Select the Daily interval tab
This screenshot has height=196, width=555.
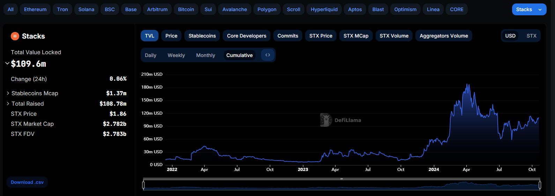[150, 55]
